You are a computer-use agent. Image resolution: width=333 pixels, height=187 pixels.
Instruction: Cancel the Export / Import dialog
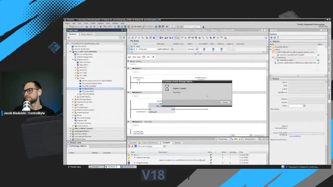point(225,102)
